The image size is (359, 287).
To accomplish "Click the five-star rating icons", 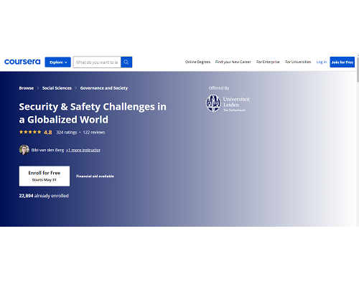I will 30,132.
